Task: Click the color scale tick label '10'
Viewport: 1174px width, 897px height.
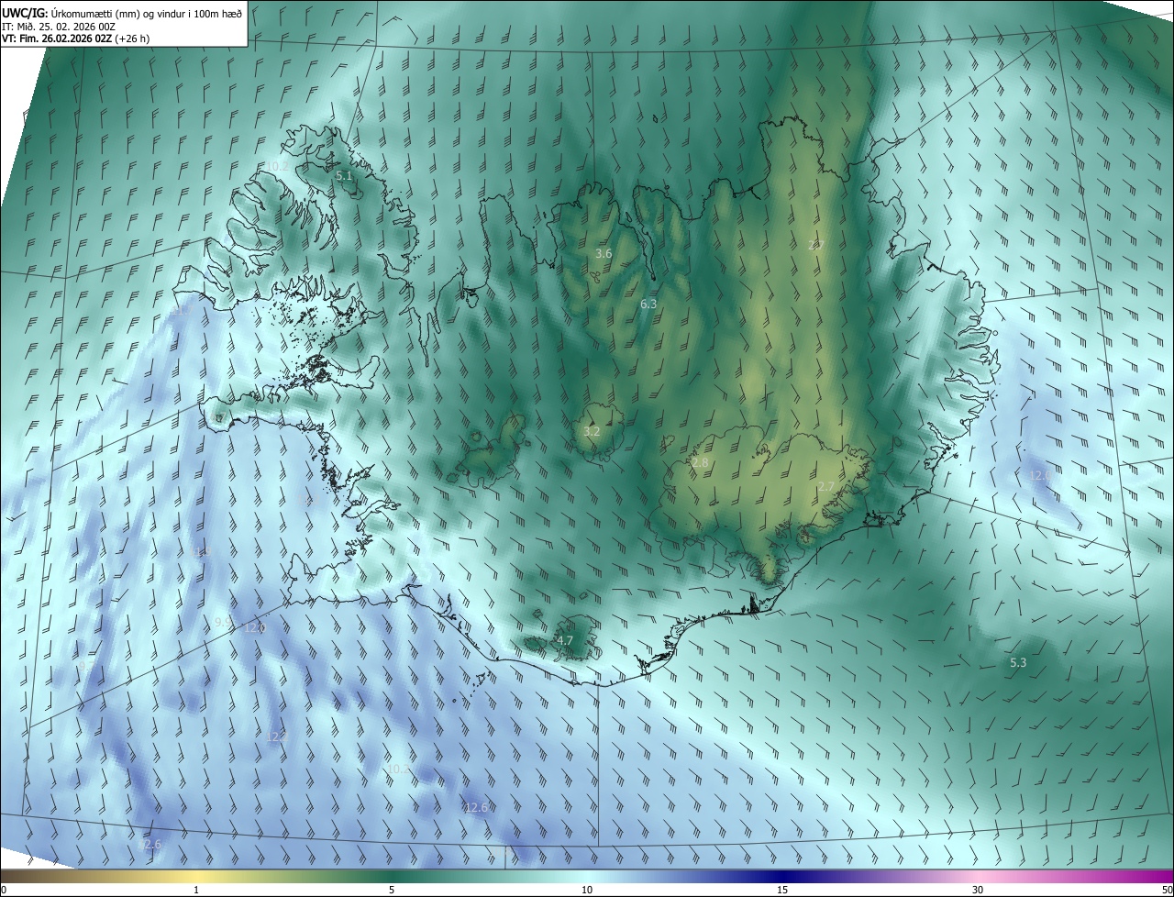Action: pos(587,890)
